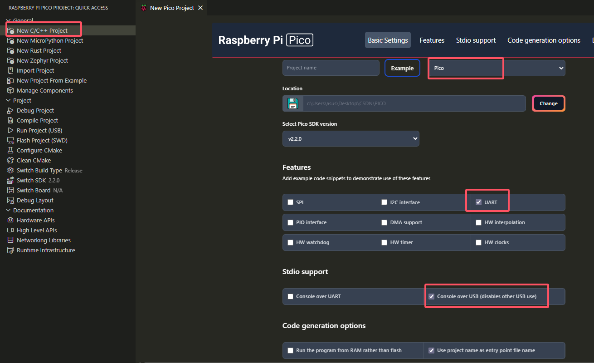The width and height of the screenshot is (594, 363).
Task: Open the Pico SDK version v2.2.0 dropdown
Action: pyautogui.click(x=351, y=139)
